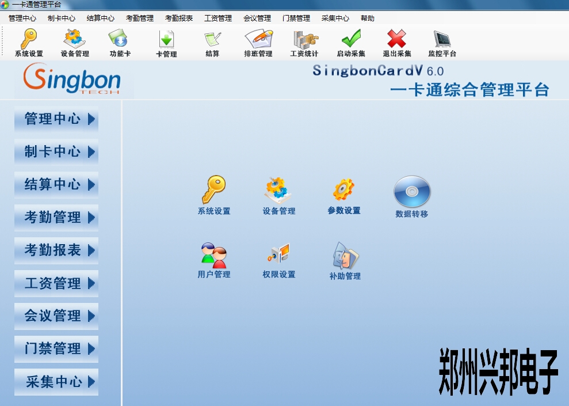Expand 工资管理 sidebar section
Viewport: 569px width, 406px height.
click(x=56, y=283)
